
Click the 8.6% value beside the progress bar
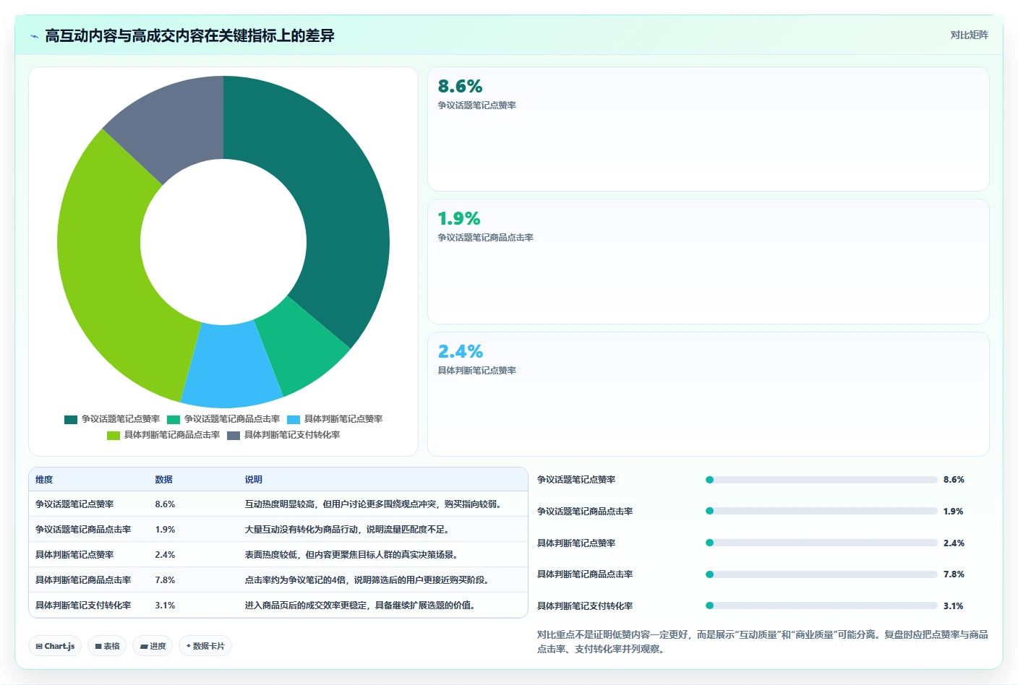pos(954,480)
